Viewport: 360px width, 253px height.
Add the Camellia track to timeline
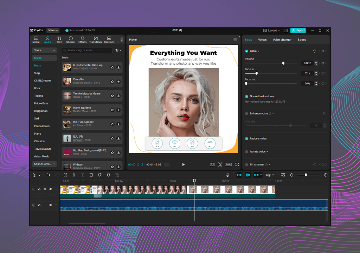[118, 82]
